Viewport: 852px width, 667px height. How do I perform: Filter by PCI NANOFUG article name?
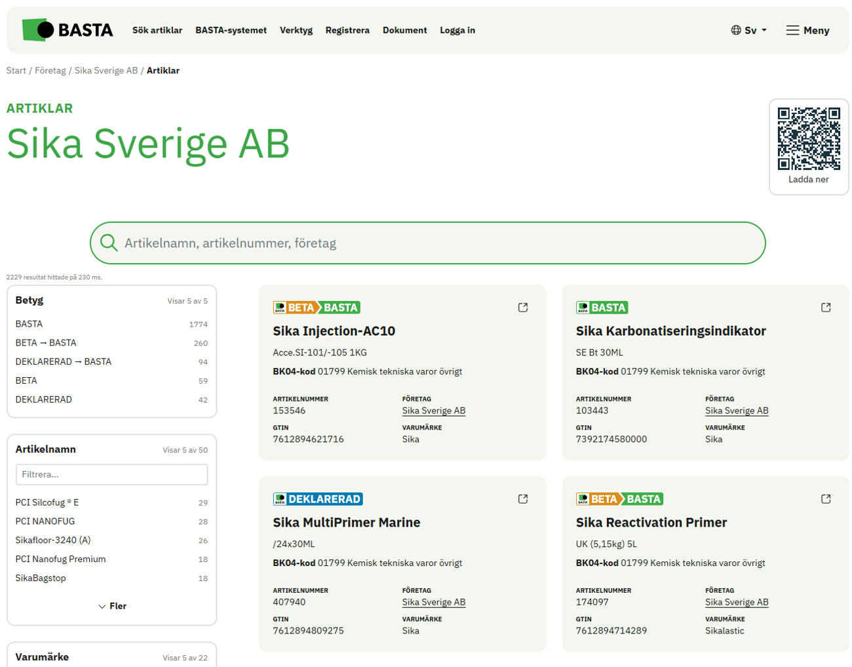(45, 521)
